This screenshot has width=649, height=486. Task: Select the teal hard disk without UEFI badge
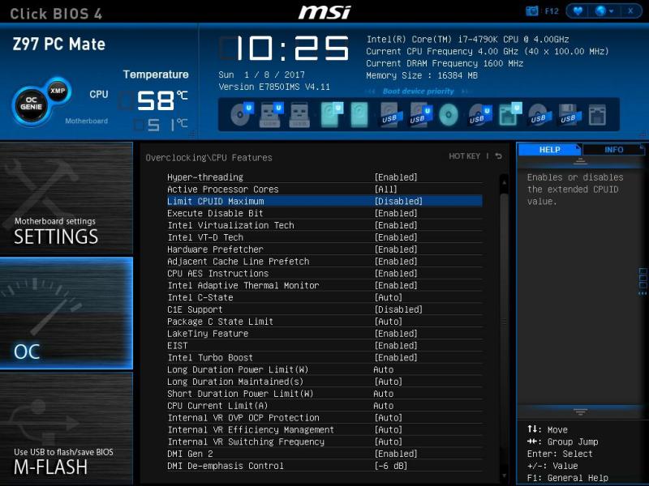(x=359, y=114)
